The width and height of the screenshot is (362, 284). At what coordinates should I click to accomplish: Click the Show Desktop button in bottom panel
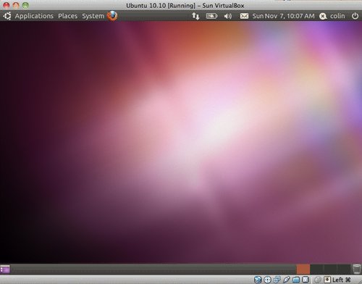click(5, 269)
